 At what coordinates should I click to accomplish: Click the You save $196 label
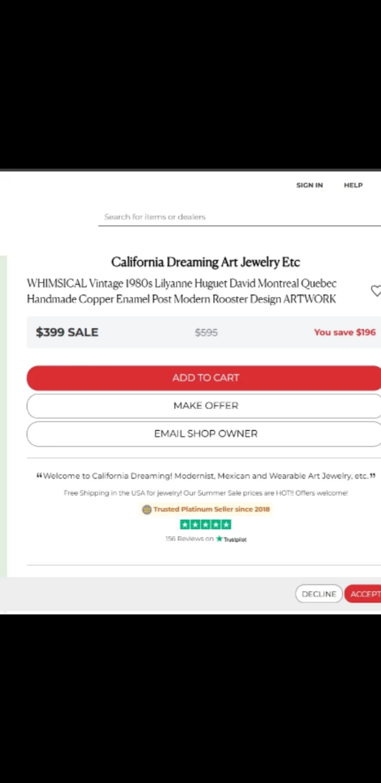pos(344,332)
